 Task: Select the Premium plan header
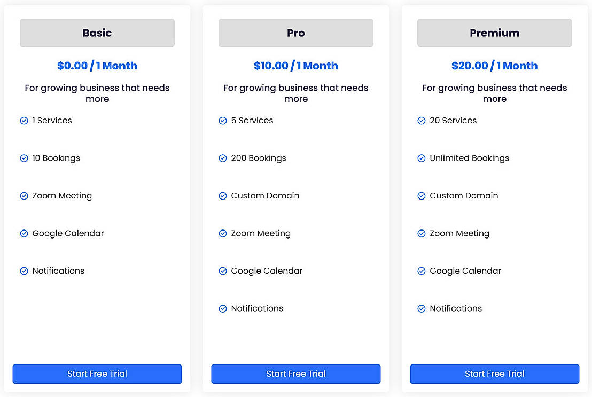495,33
